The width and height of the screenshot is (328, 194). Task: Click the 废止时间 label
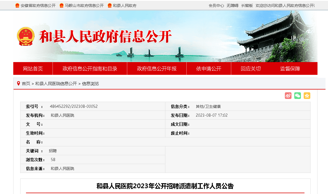pos(180,133)
